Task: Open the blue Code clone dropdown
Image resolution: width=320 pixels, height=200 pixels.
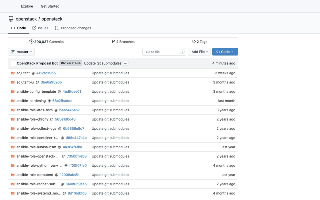Action: click(225, 52)
